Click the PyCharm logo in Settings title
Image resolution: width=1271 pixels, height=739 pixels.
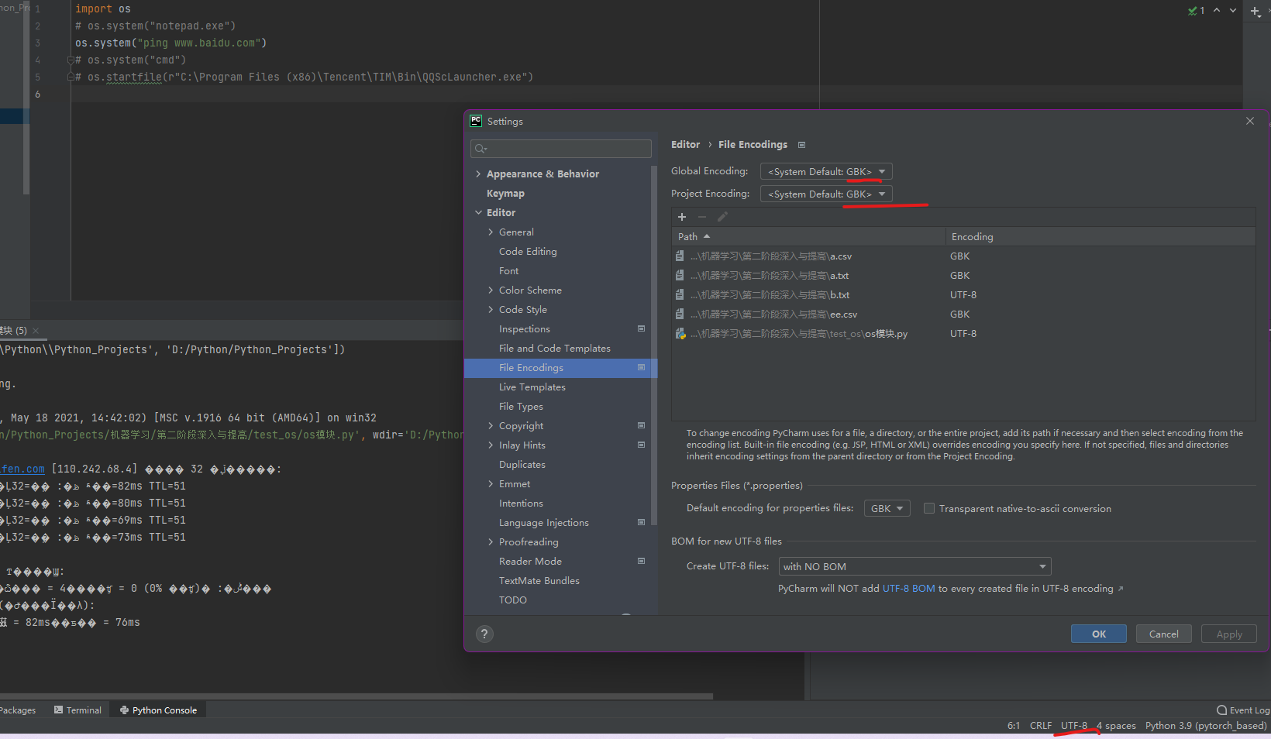point(476,121)
